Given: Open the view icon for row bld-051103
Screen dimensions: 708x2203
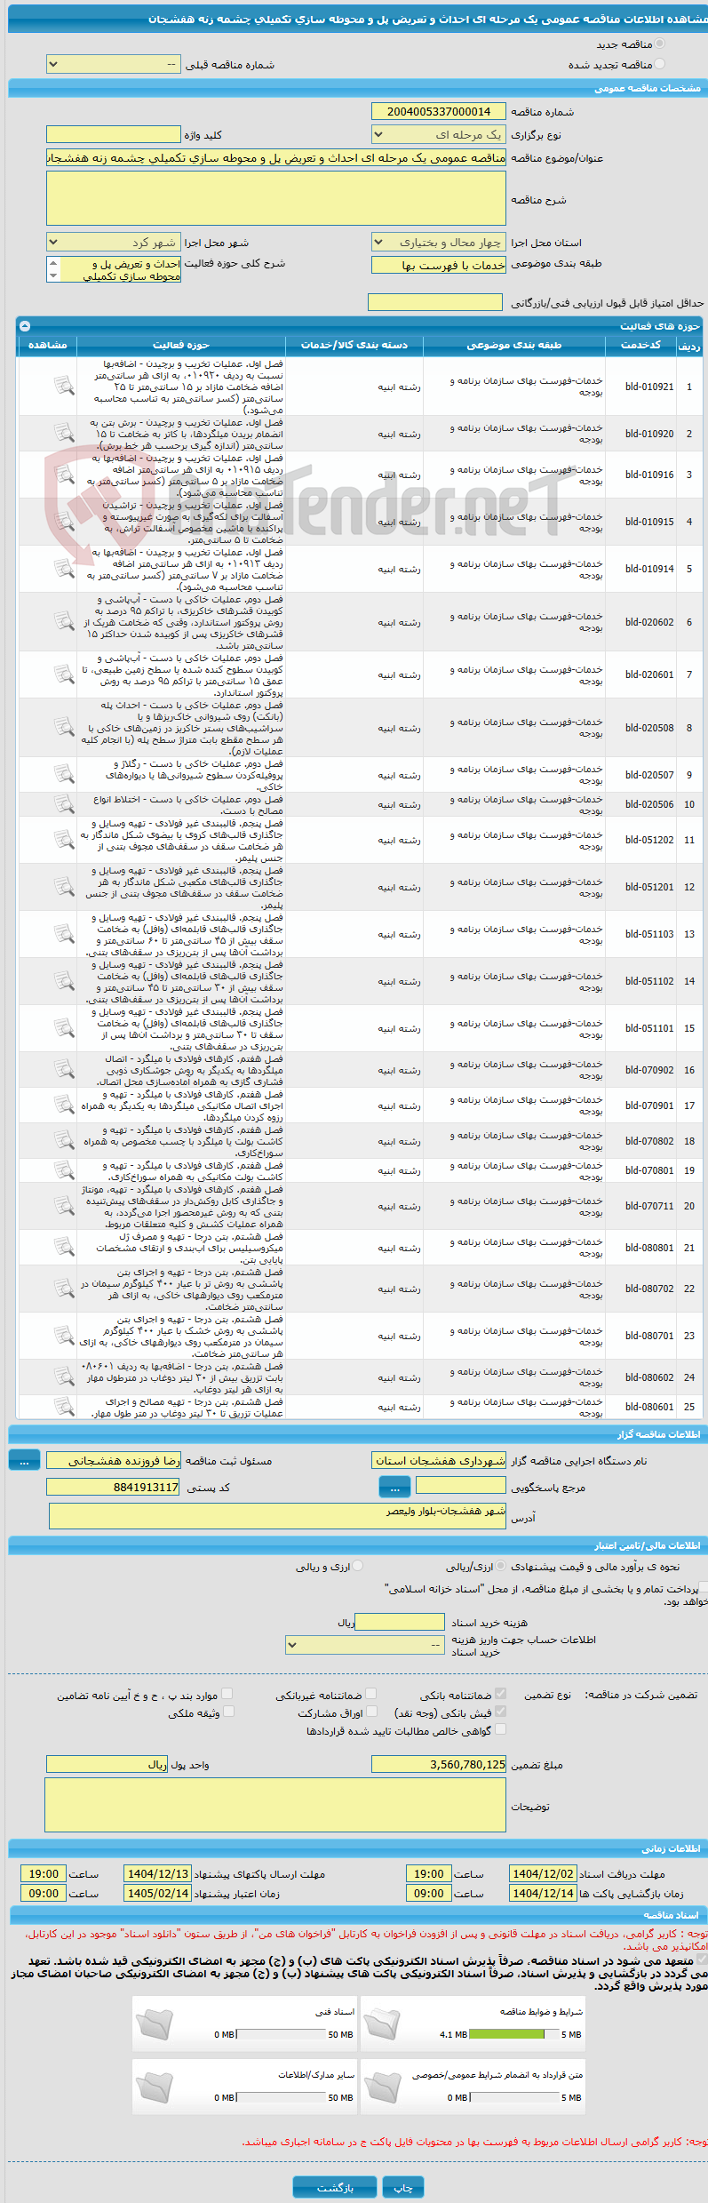Looking at the screenshot, I should (x=64, y=934).
